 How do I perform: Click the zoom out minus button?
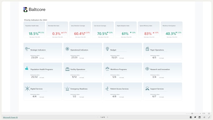pos(187,113)
